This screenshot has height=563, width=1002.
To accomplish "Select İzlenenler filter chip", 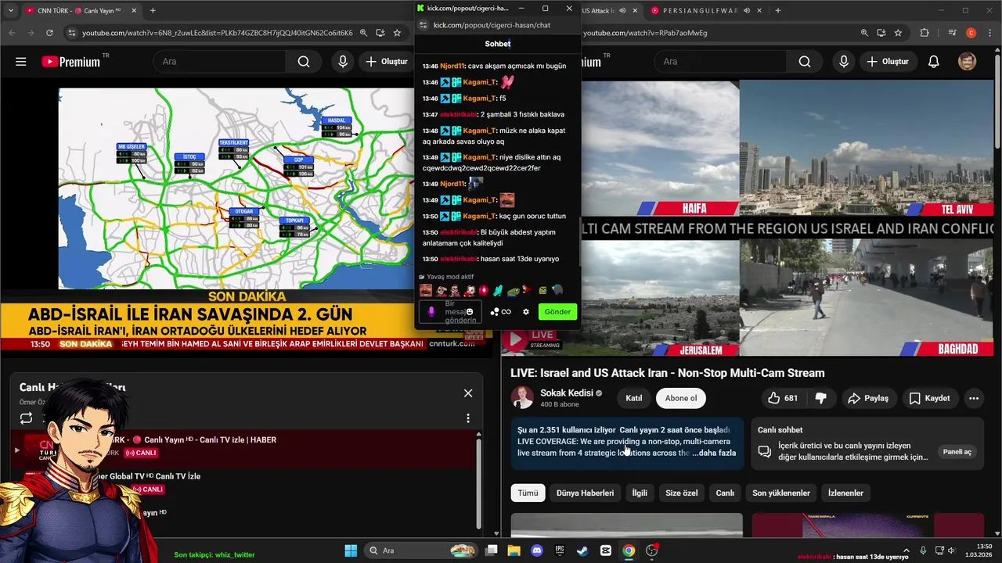I will coord(845,493).
